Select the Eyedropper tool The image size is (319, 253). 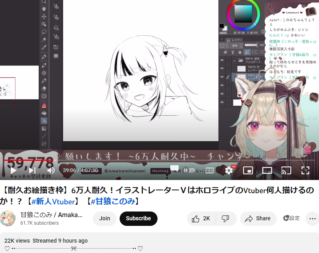[x=44, y=47]
